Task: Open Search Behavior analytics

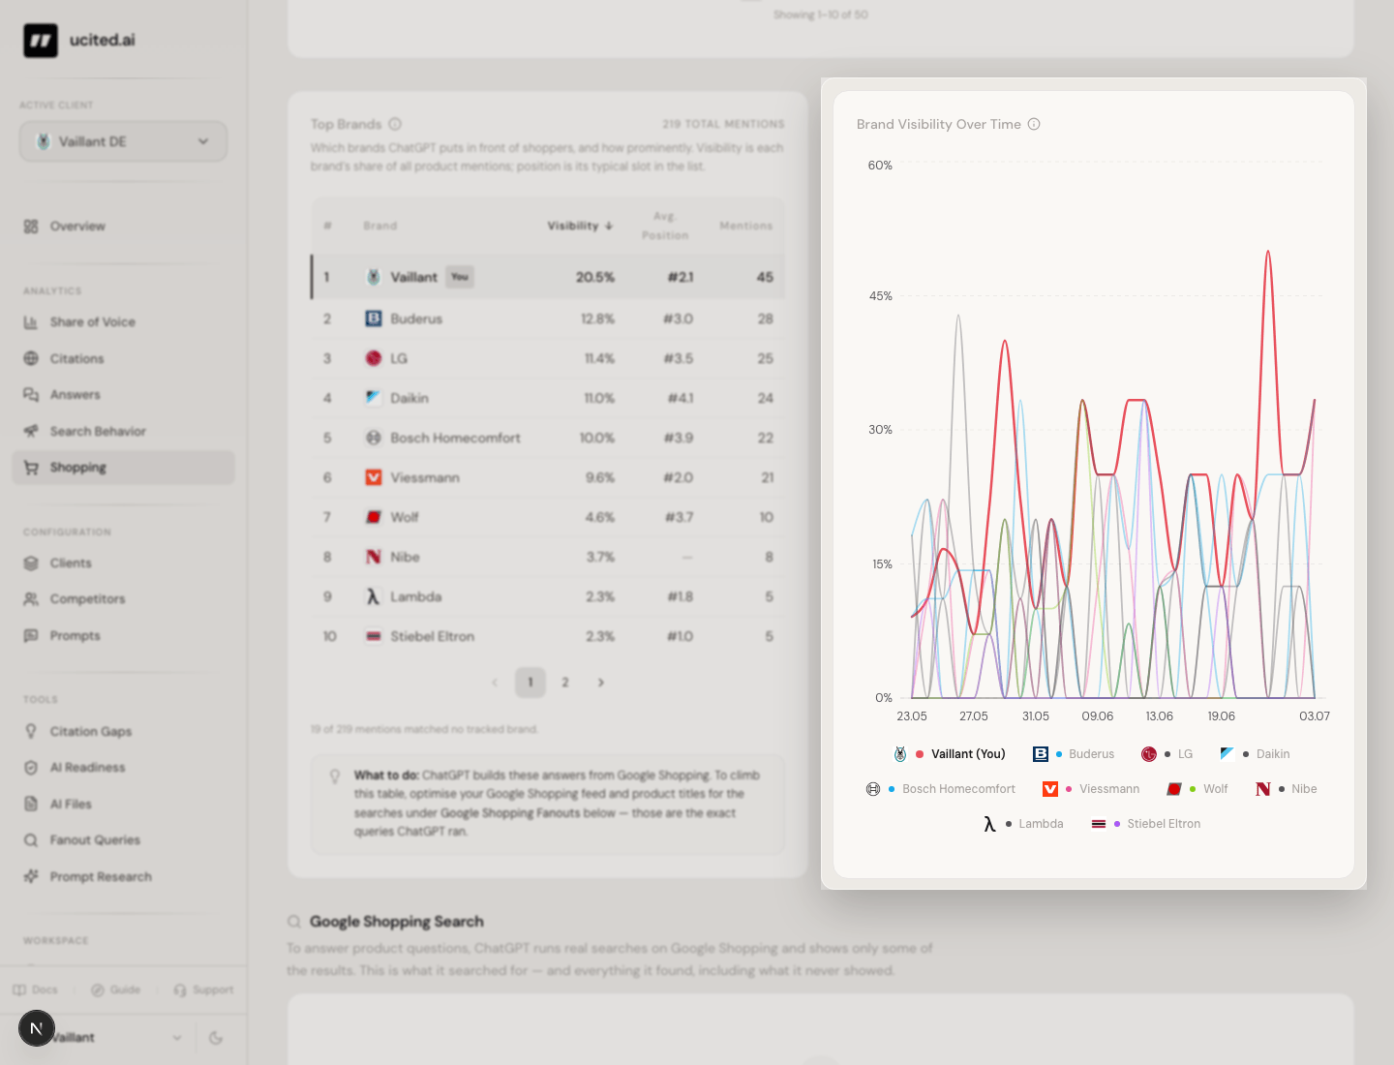Action: click(123, 432)
